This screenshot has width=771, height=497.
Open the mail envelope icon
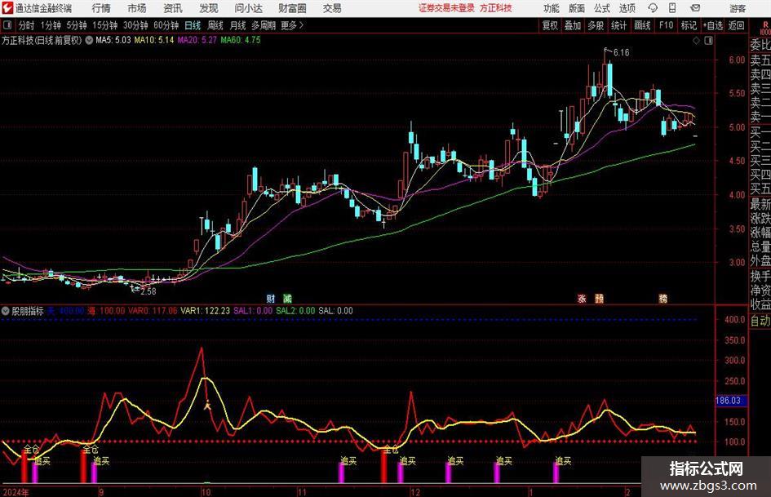(x=695, y=8)
